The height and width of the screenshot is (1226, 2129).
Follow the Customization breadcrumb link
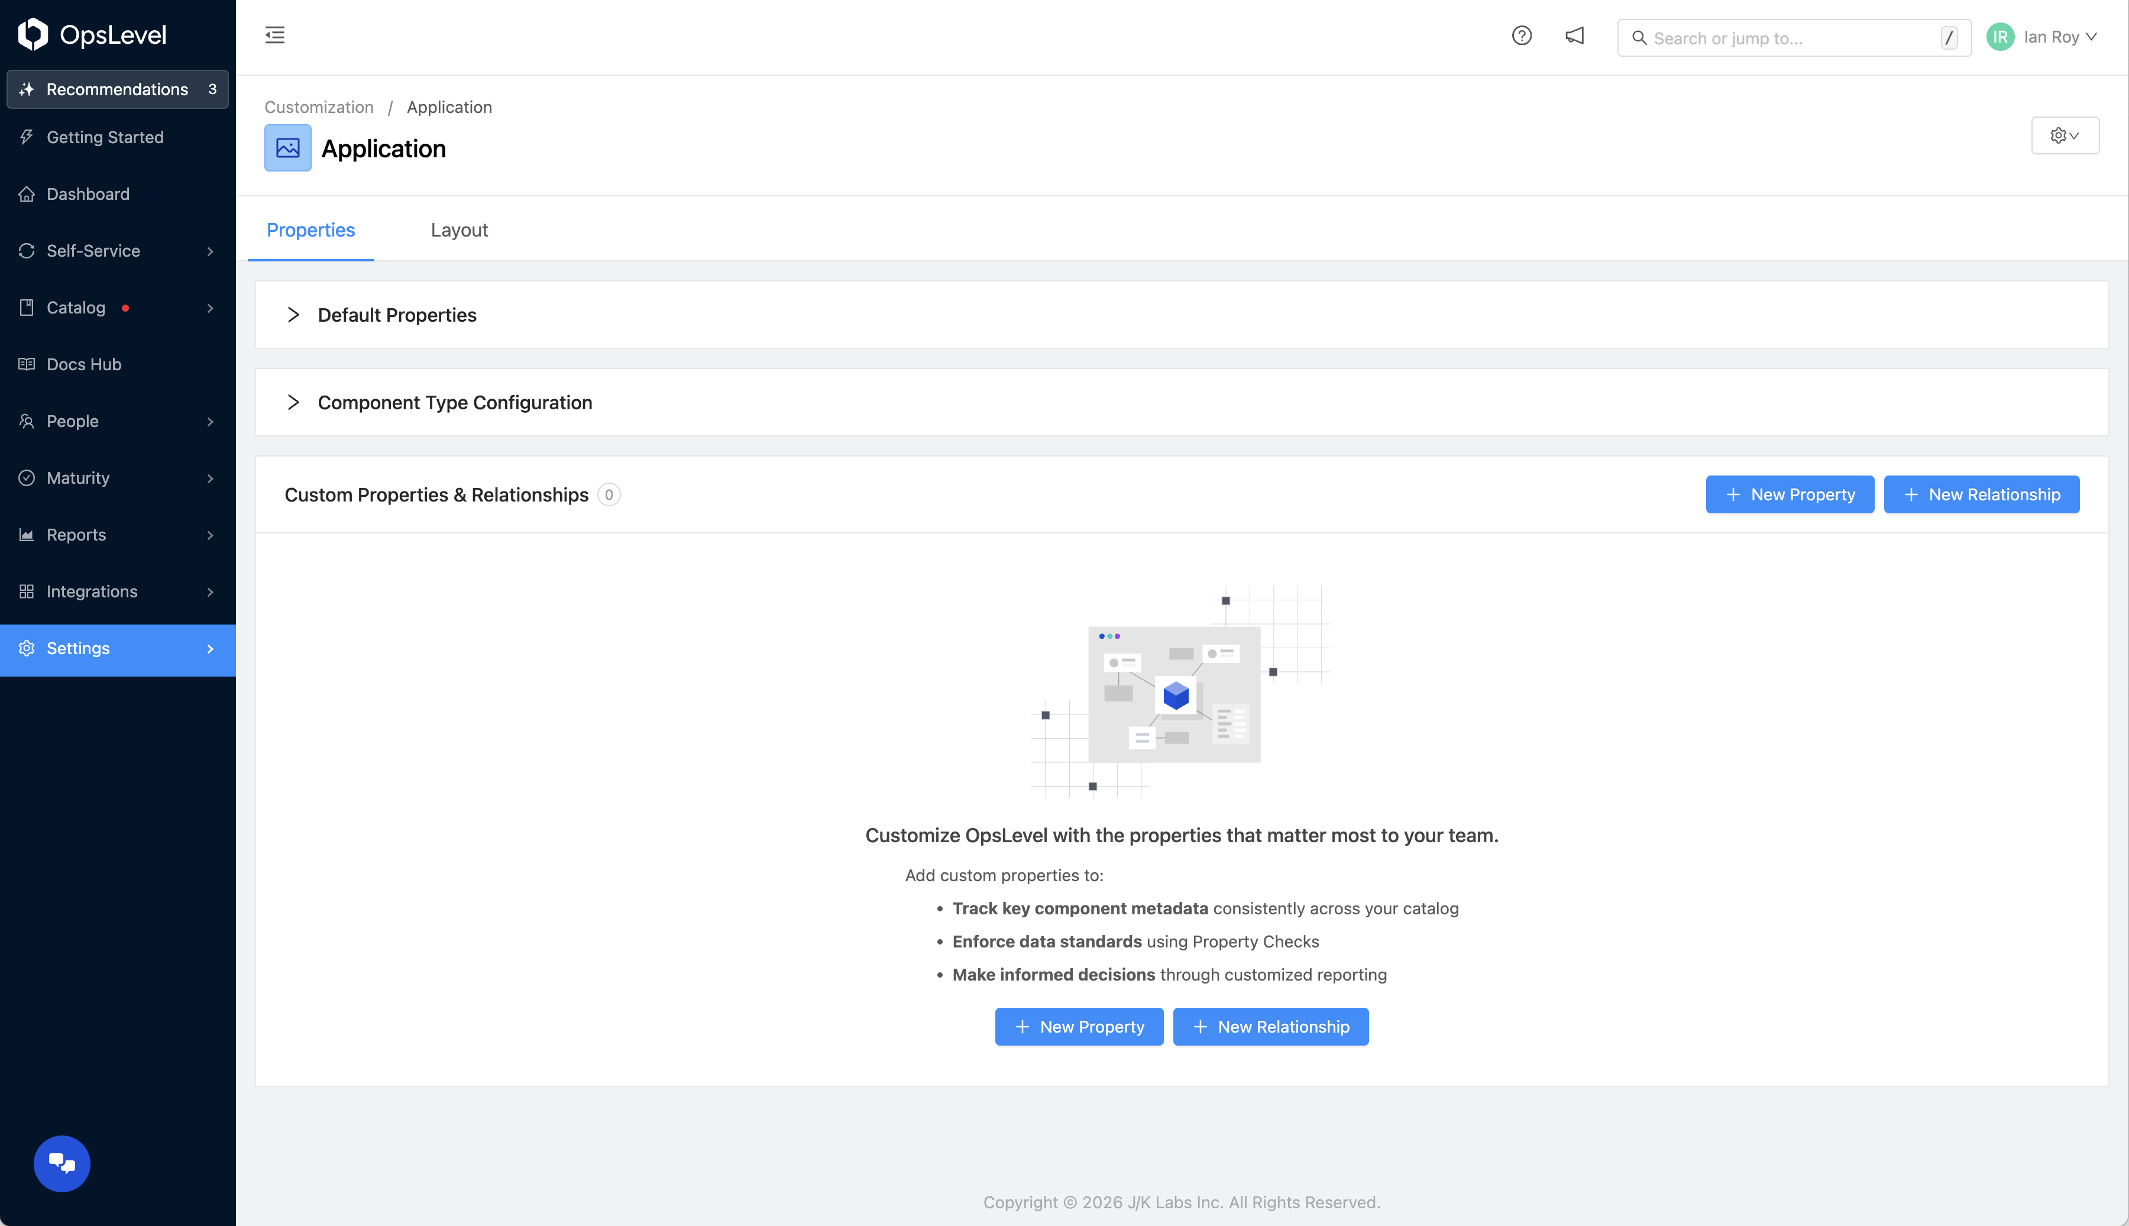[319, 107]
